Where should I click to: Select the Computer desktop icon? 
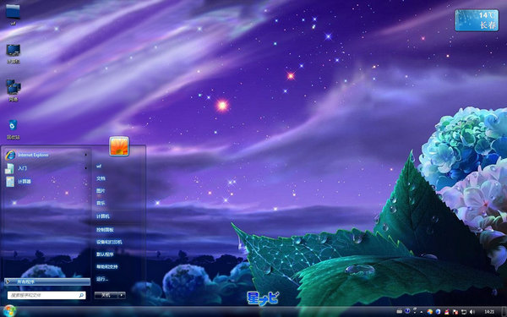click(x=14, y=54)
